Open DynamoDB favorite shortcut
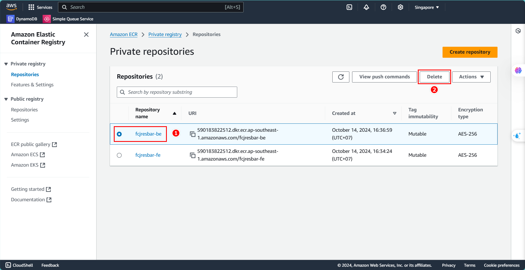Viewport: 525px width, 270px height. pyautogui.click(x=22, y=19)
